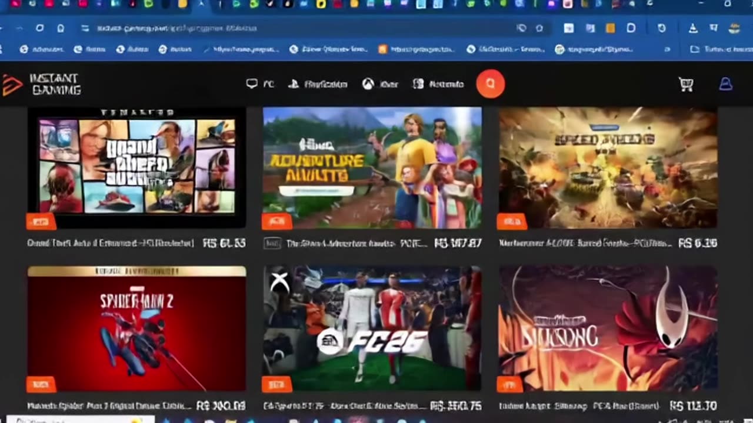This screenshot has height=423, width=753.
Task: Open the Instant Gaming logo homepage
Action: tap(41, 85)
